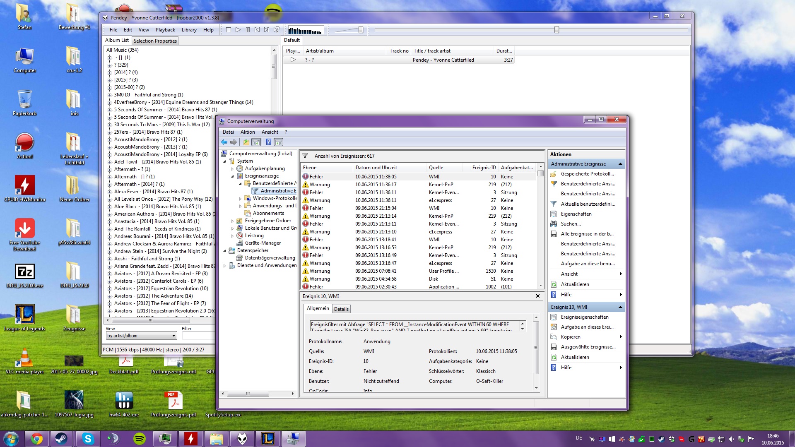Click Eigenschaften in the Aktionen pane
This screenshot has height=447, width=795.
pyautogui.click(x=576, y=214)
